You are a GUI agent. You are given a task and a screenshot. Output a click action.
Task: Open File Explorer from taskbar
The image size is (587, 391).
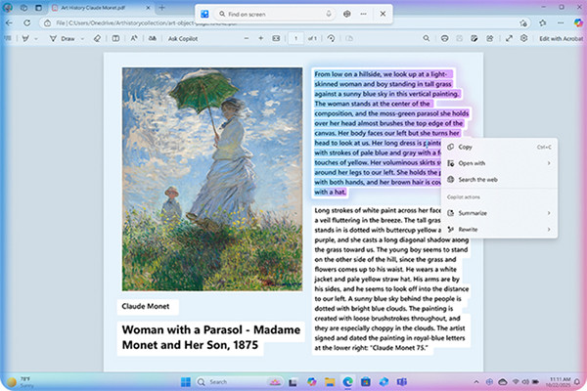coord(330,382)
